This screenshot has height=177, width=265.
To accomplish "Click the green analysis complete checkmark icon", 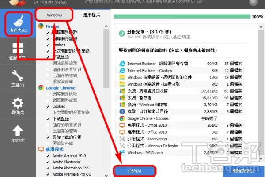I will (x=122, y=34).
